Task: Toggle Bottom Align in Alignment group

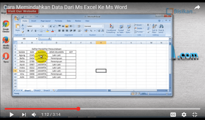Action: [x=67, y=26]
